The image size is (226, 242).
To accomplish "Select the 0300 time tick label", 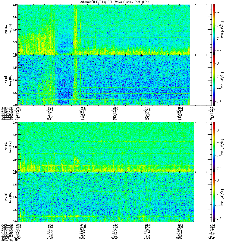I will [x=115, y=238].
